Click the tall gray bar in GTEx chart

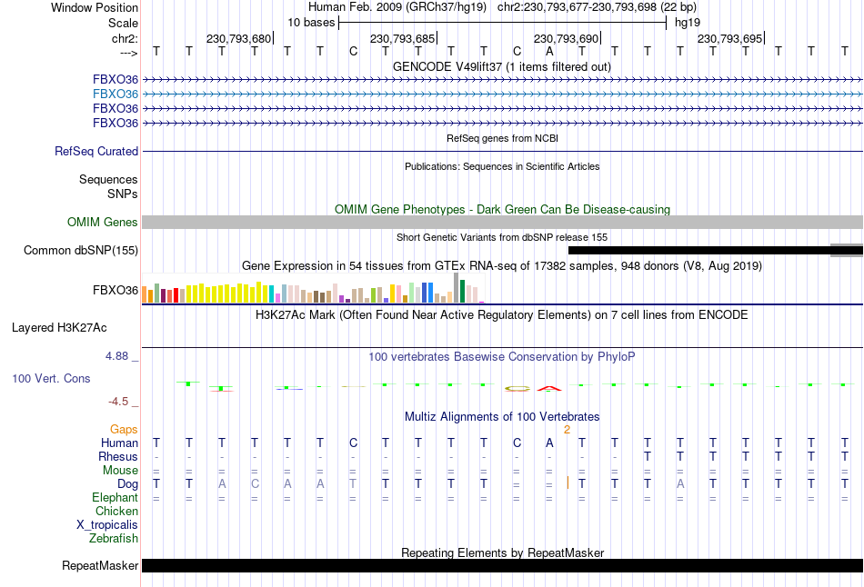(x=457, y=288)
